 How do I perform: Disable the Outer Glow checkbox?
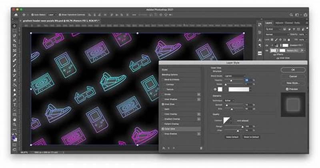tap(163, 129)
